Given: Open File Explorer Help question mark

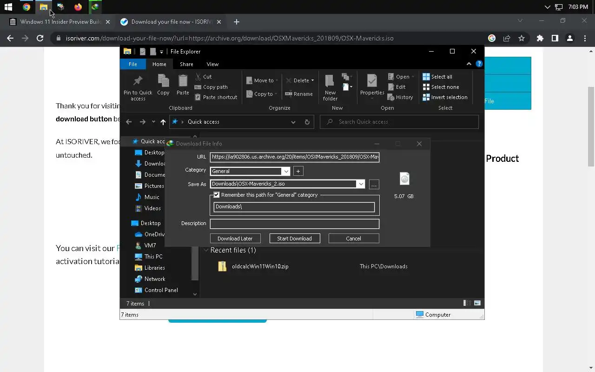Looking at the screenshot, I should [x=479, y=64].
